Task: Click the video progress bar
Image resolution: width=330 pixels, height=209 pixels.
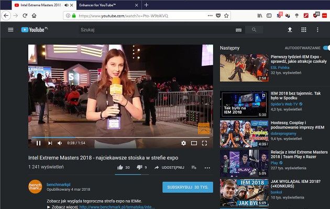Action: (120, 137)
